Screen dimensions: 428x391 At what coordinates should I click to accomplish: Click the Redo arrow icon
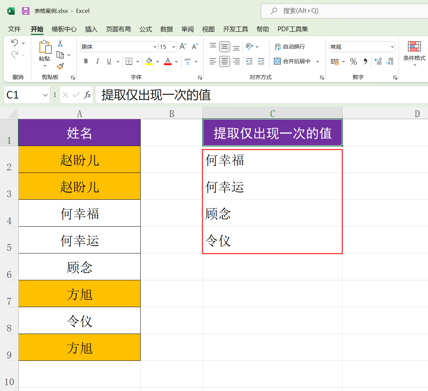click(15, 54)
